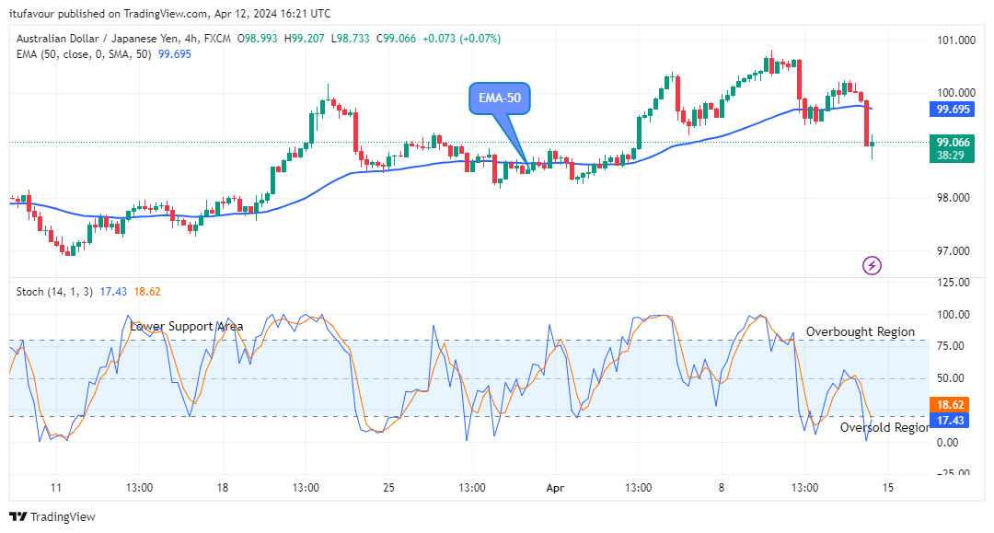
Task: Click the 17.43 Stoch value in legend
Action: click(x=113, y=292)
